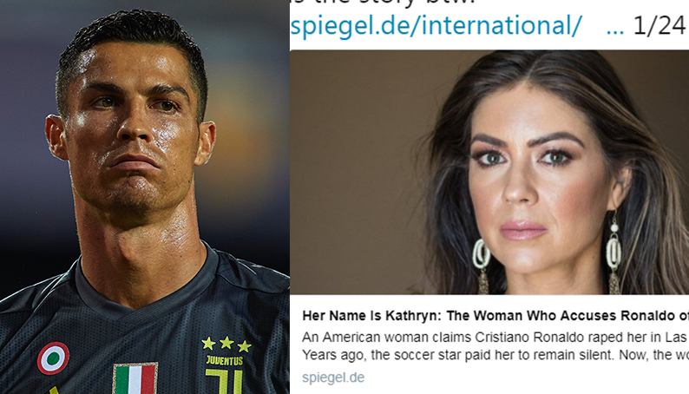
Task: Click the Italian flag shield badge
Action: point(135,378)
